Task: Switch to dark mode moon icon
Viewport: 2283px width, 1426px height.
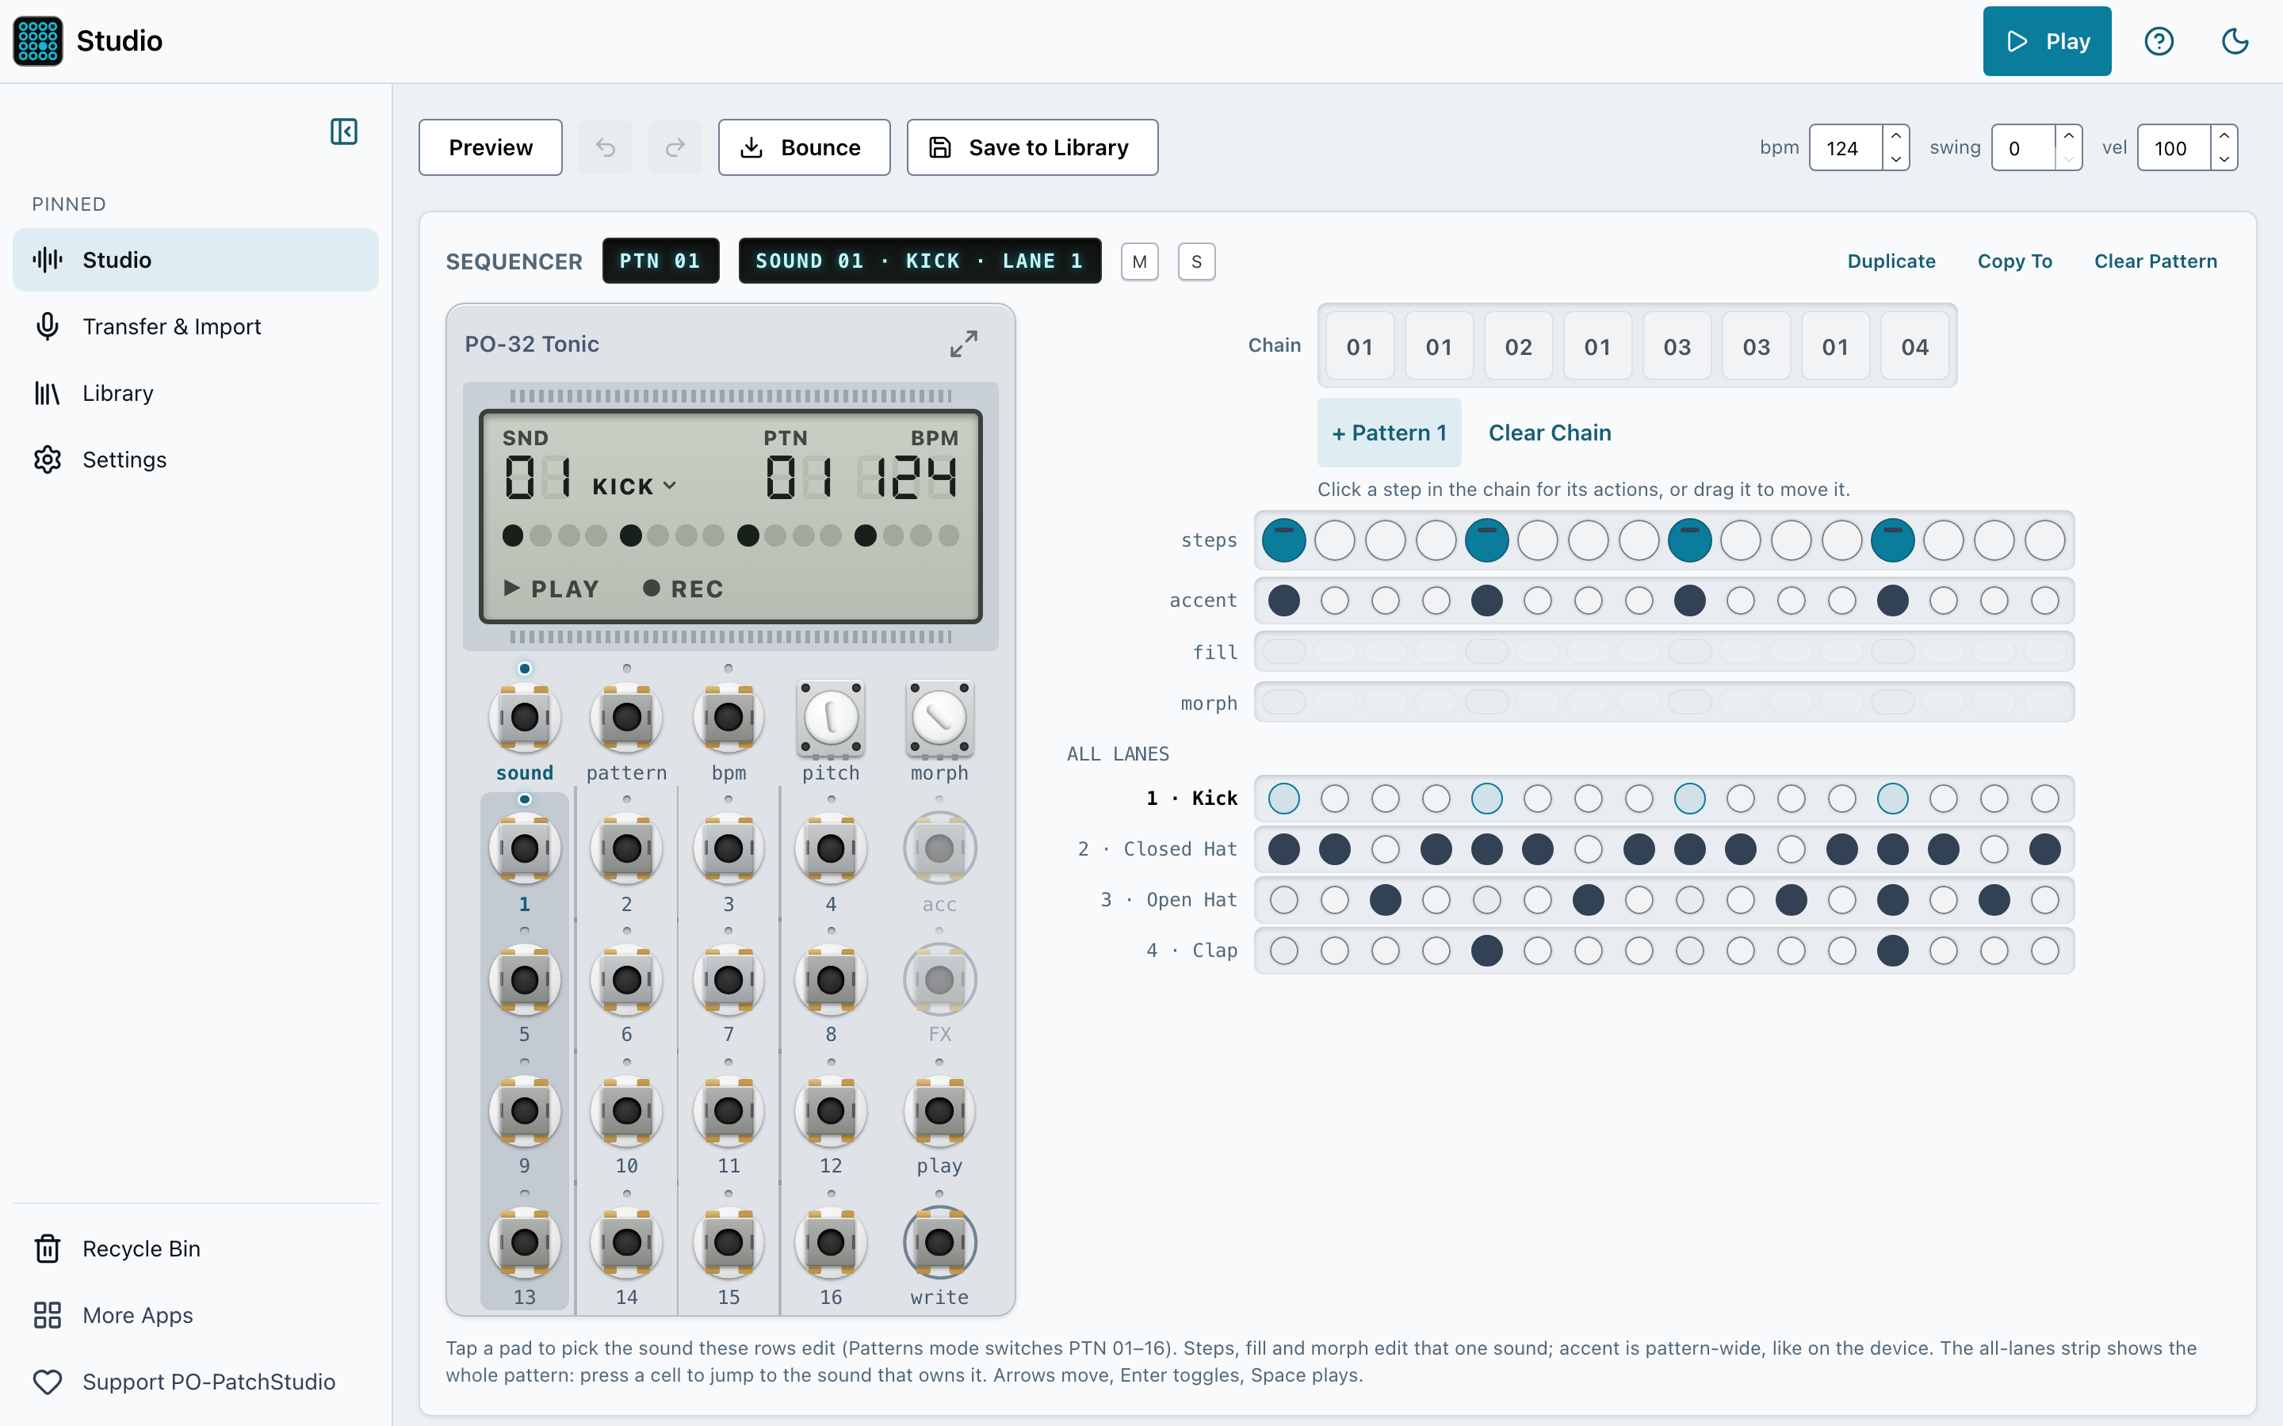Action: click(x=2235, y=41)
